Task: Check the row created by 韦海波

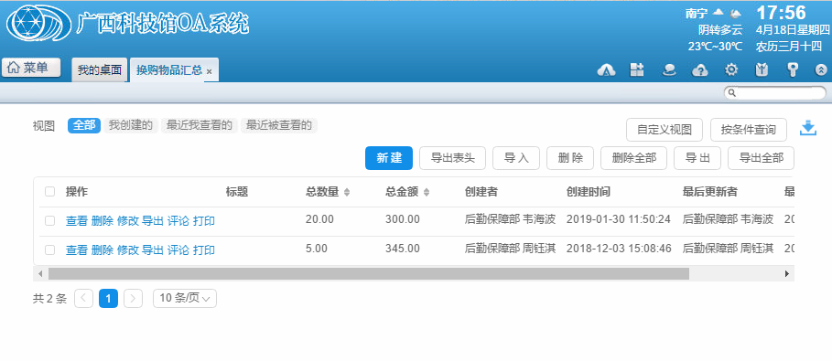Action: pyautogui.click(x=49, y=220)
